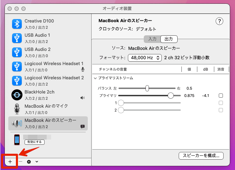Click the 有効にする button for iPhone
This screenshot has width=235, height=170.
click(x=35, y=142)
